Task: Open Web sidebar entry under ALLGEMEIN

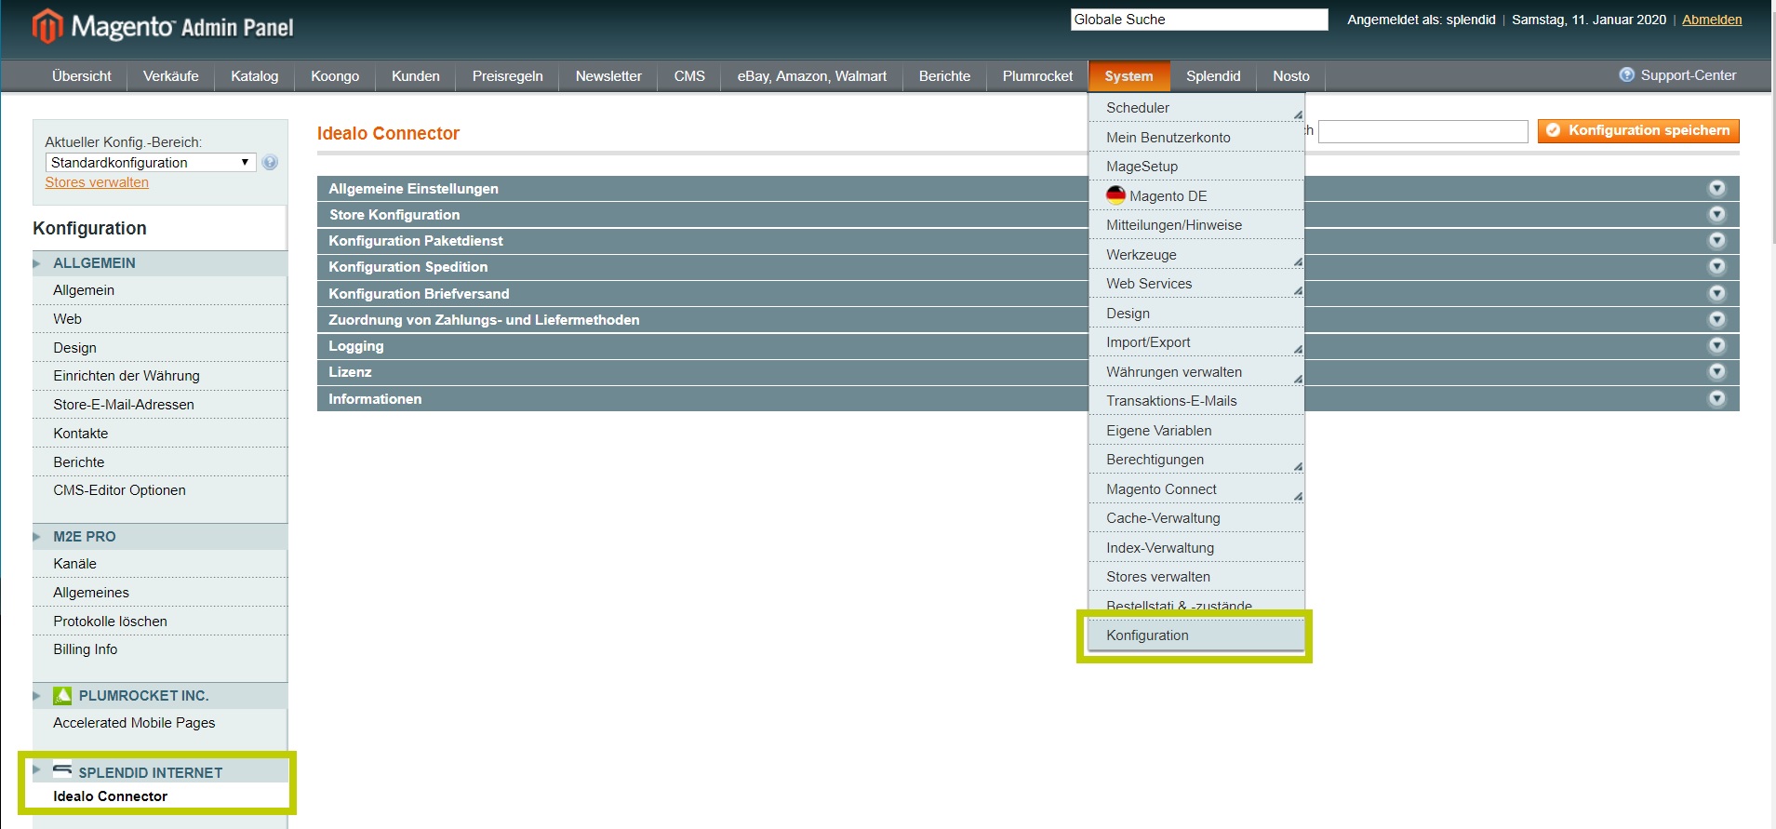Action: click(x=160, y=319)
